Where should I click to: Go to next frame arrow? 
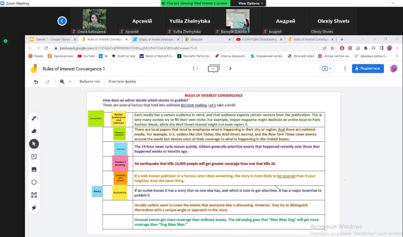[x=230, y=69]
